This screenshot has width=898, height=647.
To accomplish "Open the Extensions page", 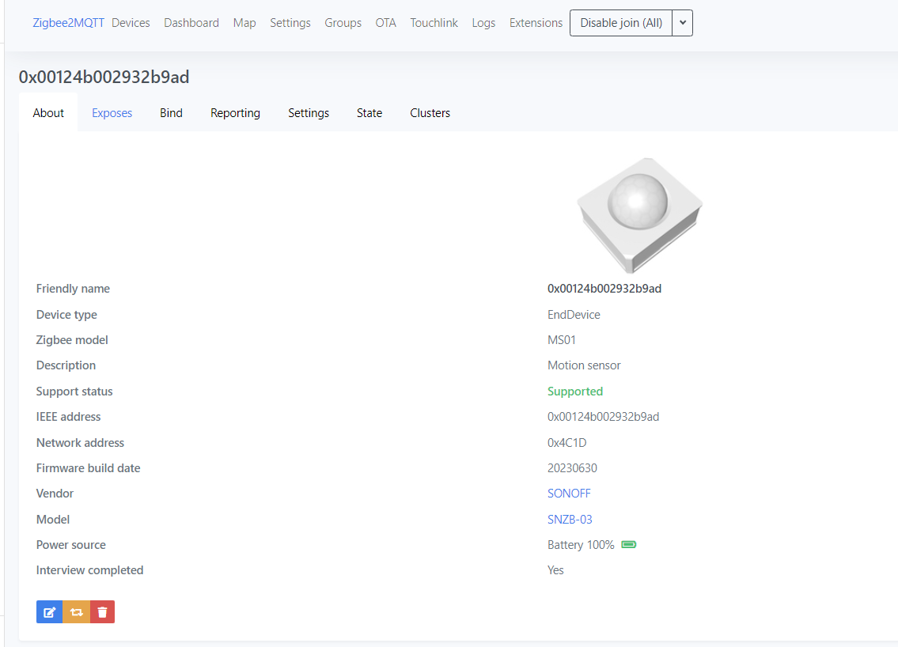I will [x=536, y=23].
